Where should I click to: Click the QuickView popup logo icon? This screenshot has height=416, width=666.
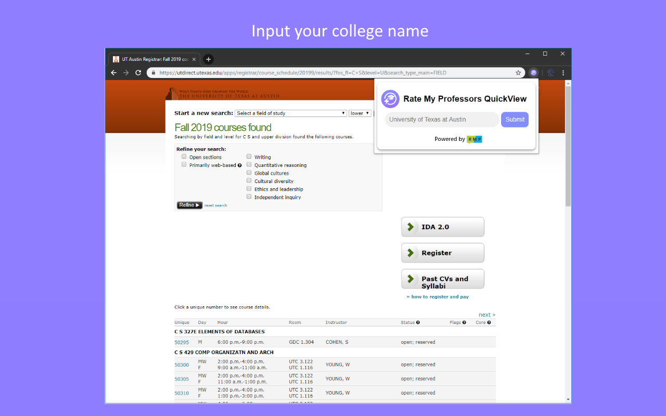(x=390, y=99)
